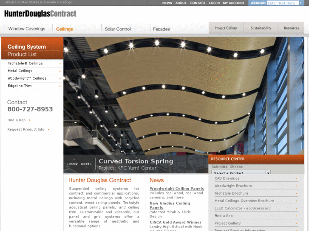Image resolution: width=309 pixels, height=231 pixels.
Task: Click Hunter Douglas Contract section heading
Action: pyautogui.click(x=100, y=180)
